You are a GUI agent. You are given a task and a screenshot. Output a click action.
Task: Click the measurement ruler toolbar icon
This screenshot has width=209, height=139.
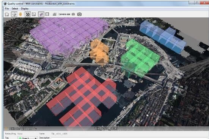(55, 14)
